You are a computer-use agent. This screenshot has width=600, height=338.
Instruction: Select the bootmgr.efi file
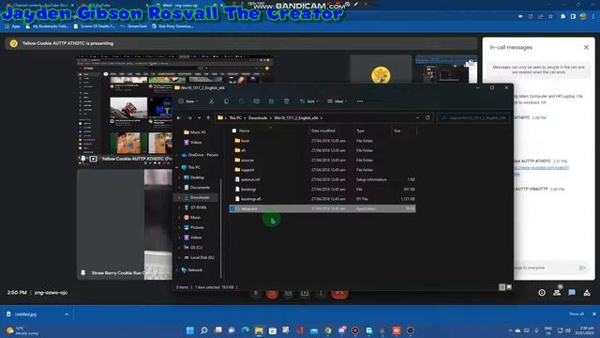pos(251,199)
